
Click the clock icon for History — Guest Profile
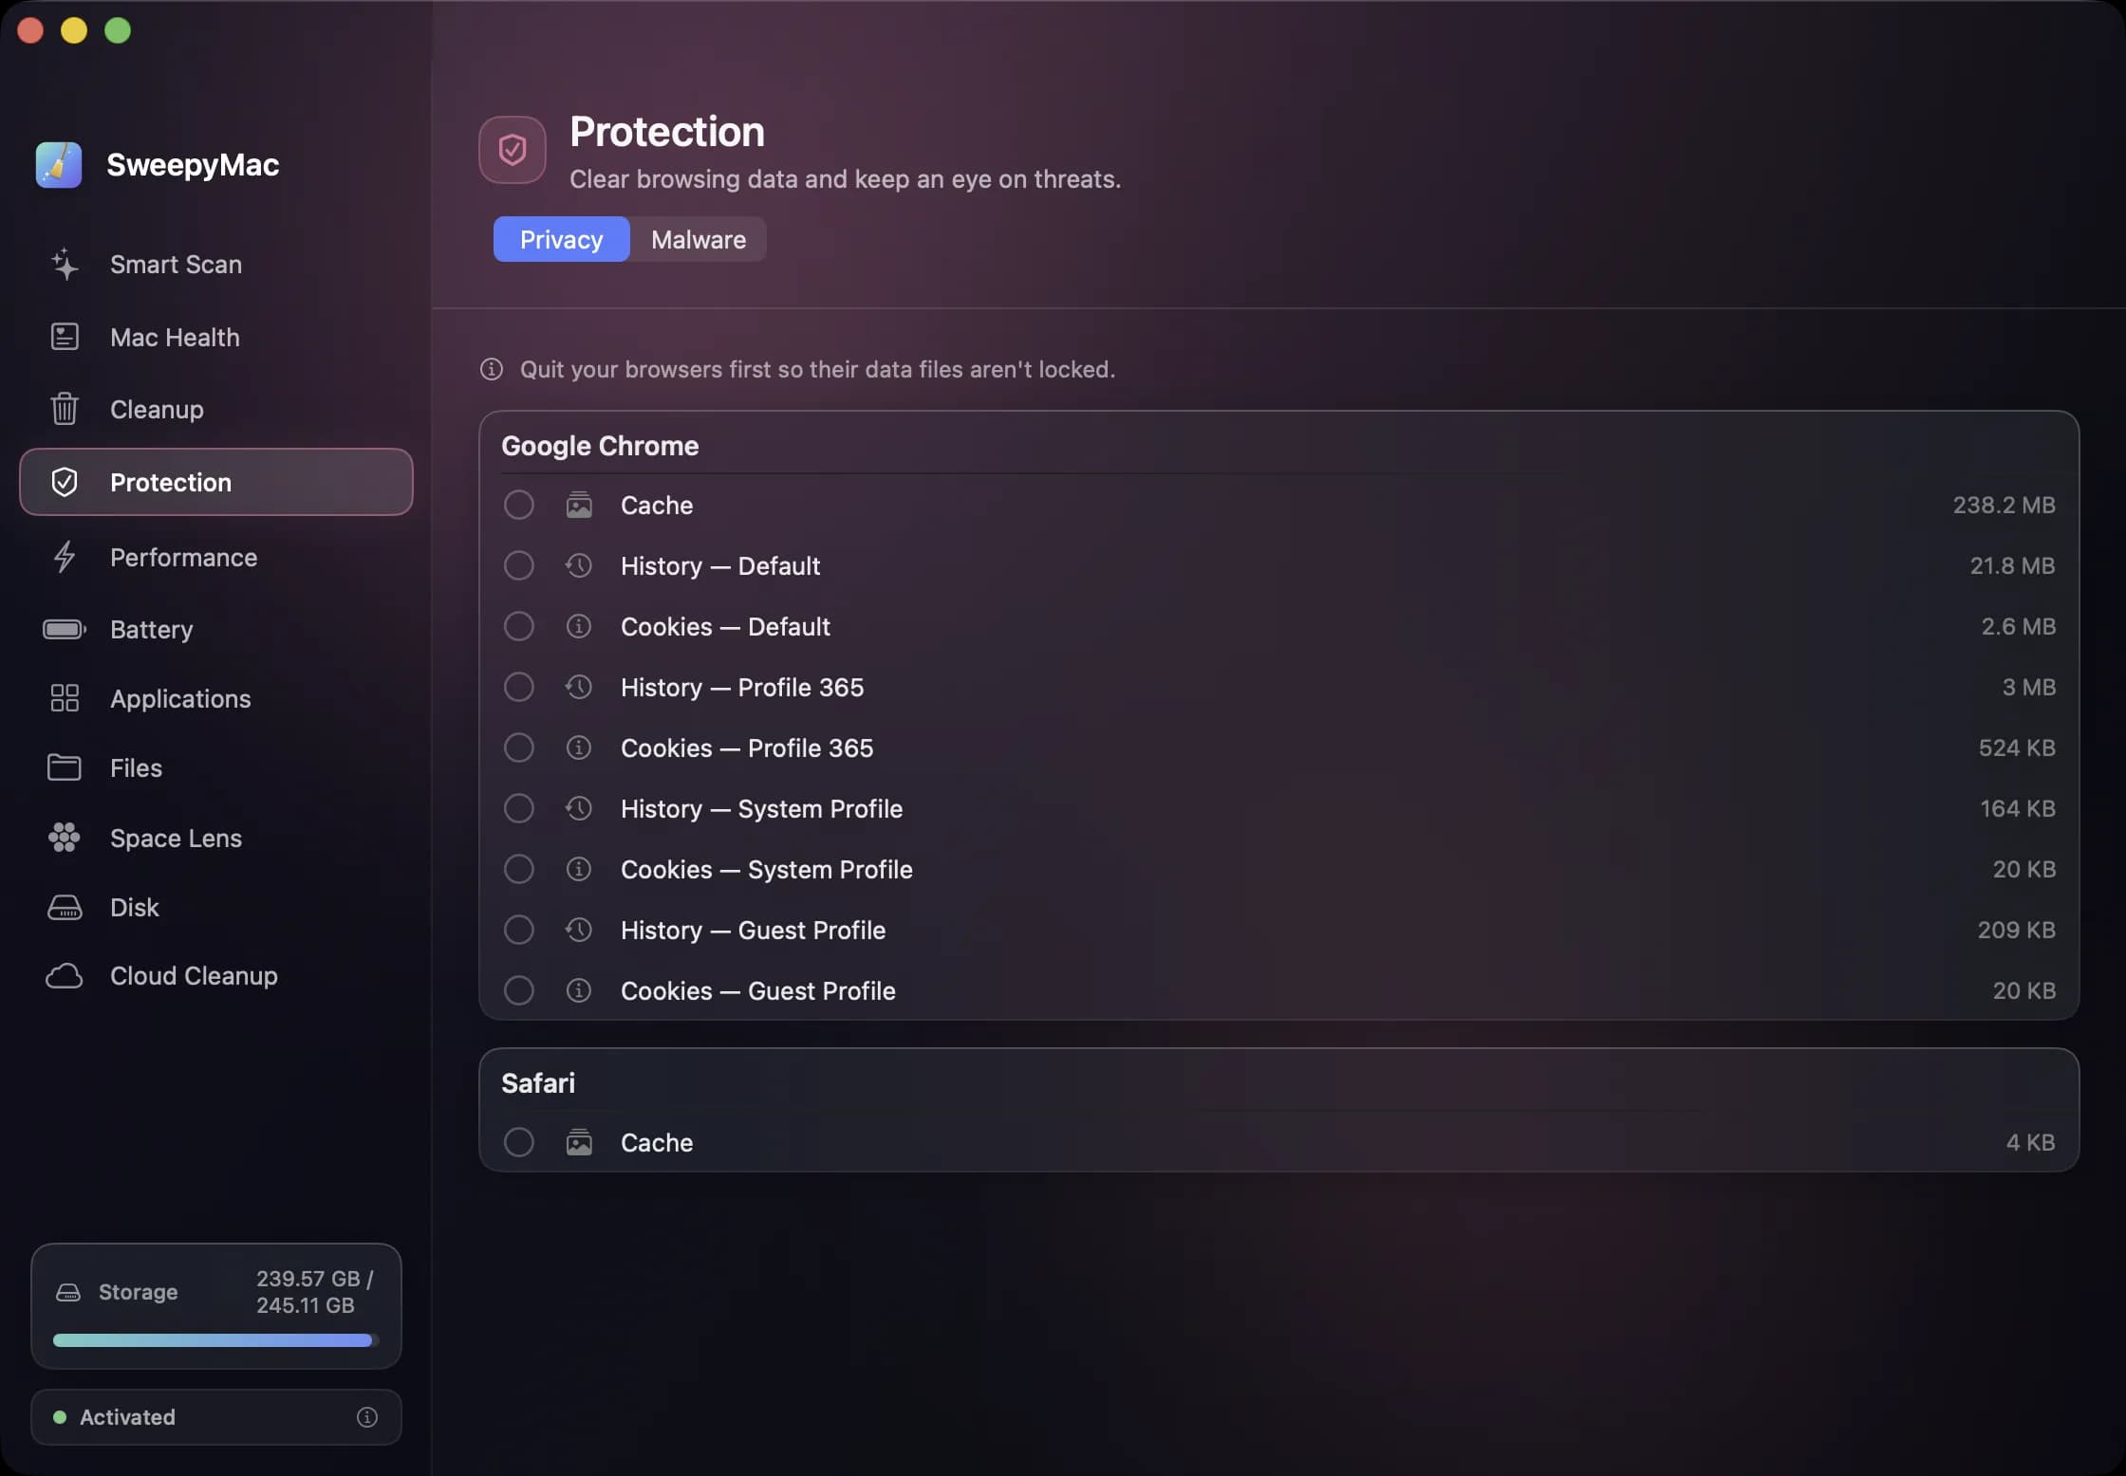579,931
